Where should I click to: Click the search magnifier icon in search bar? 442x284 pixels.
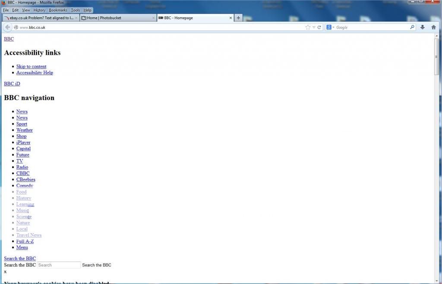pos(412,27)
